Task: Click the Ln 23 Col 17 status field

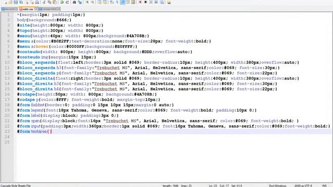Action: 225,185
